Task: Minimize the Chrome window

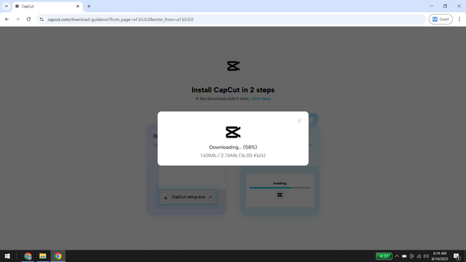Action: pyautogui.click(x=431, y=6)
